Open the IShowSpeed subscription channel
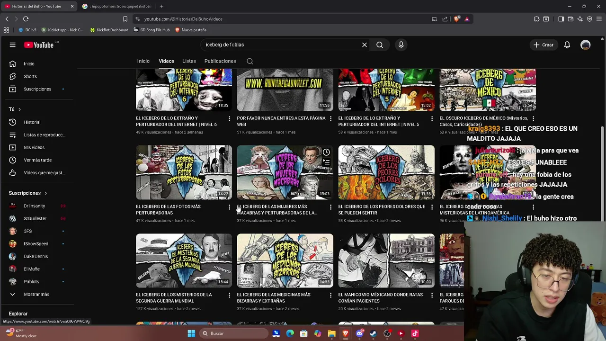This screenshot has height=341, width=606. point(36,244)
